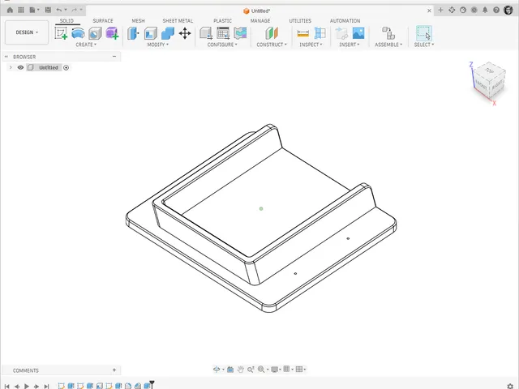The height and width of the screenshot is (389, 519).
Task: Select the purple Derive tool icon
Action: 112,33
